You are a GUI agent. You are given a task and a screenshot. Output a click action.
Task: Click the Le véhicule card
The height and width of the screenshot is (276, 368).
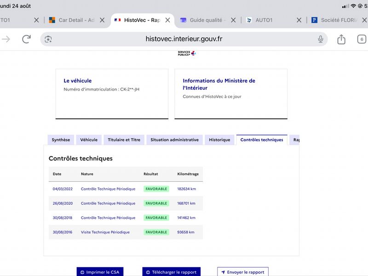point(112,94)
